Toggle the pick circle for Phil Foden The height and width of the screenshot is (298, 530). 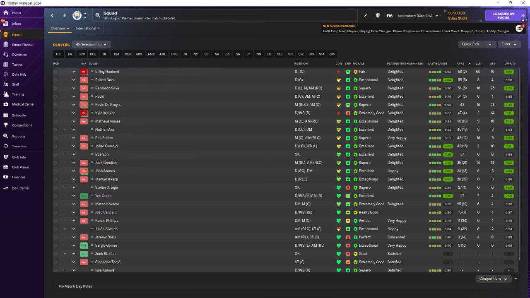coord(55,138)
